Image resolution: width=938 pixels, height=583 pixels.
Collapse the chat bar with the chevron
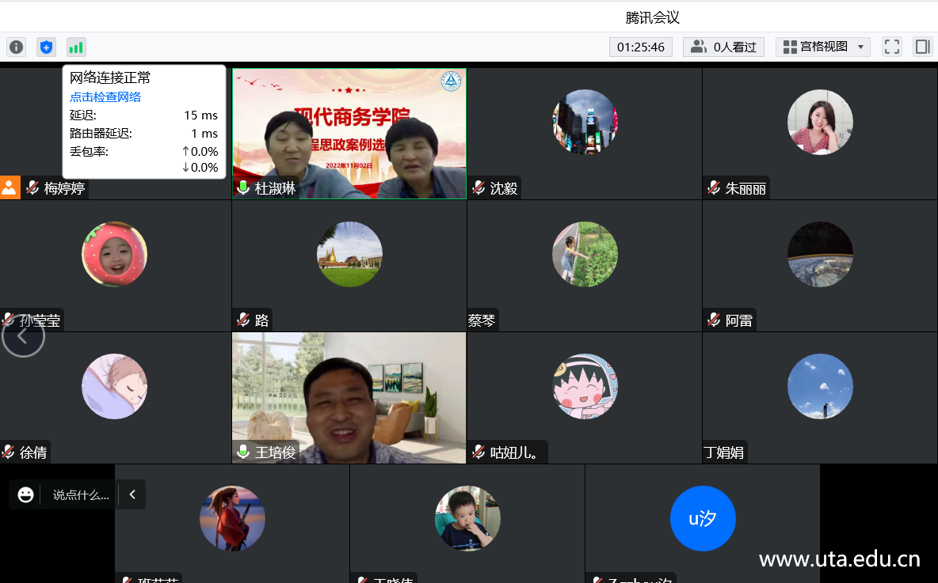(x=132, y=494)
